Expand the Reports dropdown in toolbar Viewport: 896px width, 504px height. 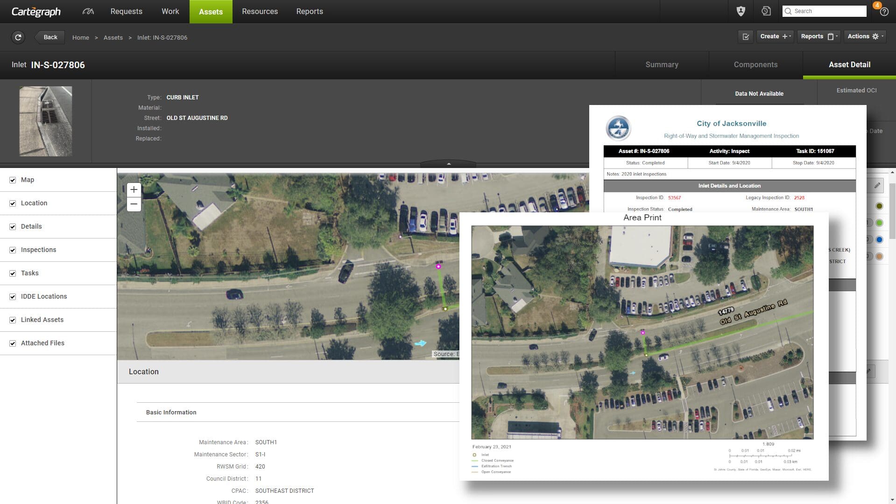(x=819, y=36)
